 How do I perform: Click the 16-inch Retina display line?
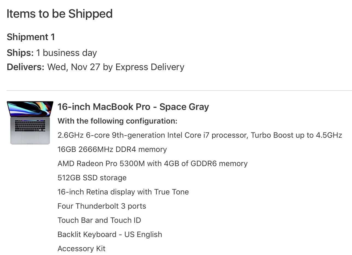(x=123, y=192)
